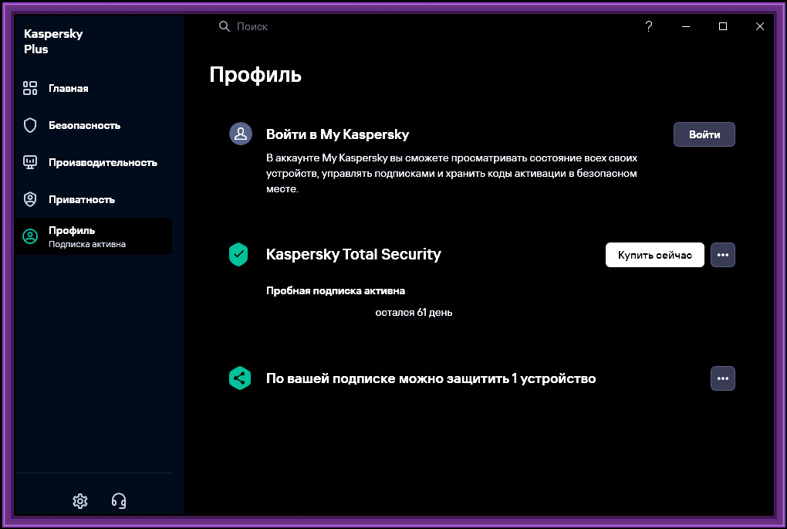
Task: Click the Kaspersky Total Security title
Action: (353, 254)
